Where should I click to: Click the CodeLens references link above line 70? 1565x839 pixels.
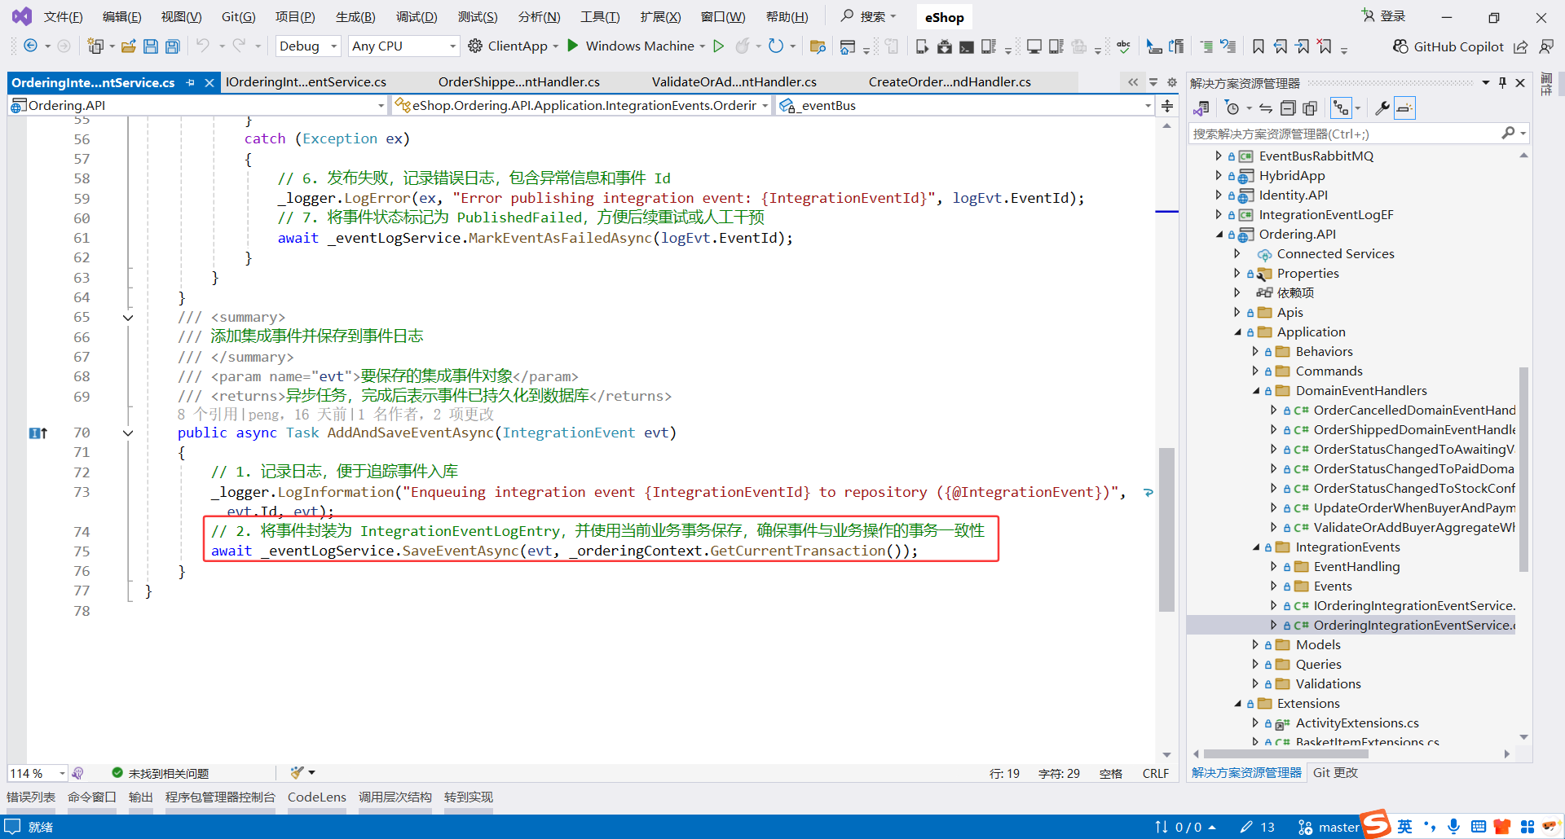[x=213, y=415]
